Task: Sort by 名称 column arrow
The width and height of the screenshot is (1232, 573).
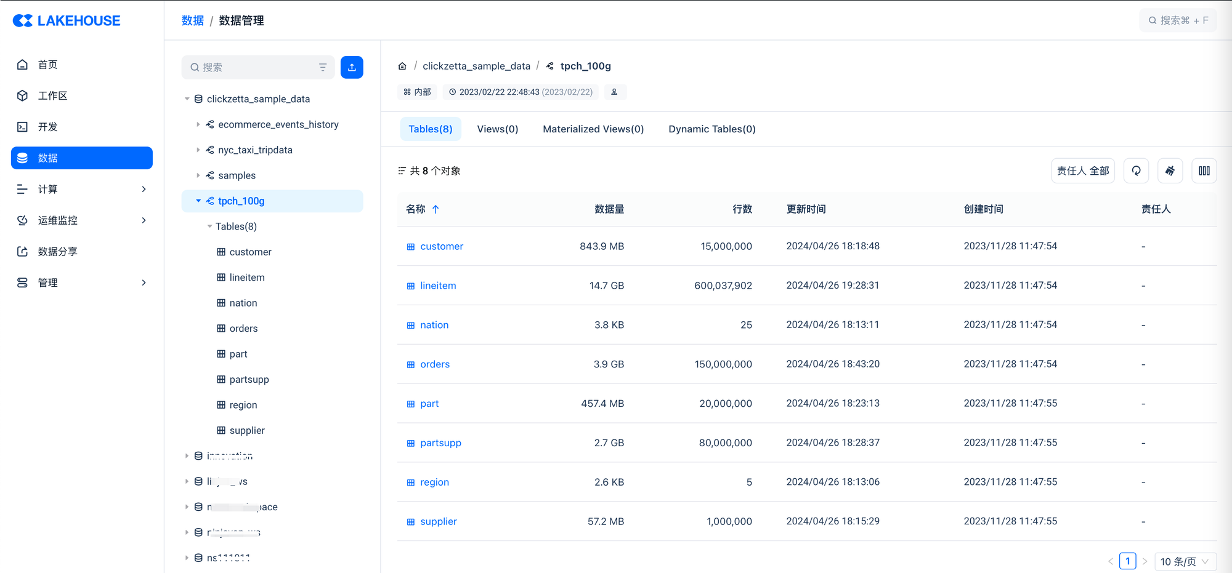Action: pos(436,209)
